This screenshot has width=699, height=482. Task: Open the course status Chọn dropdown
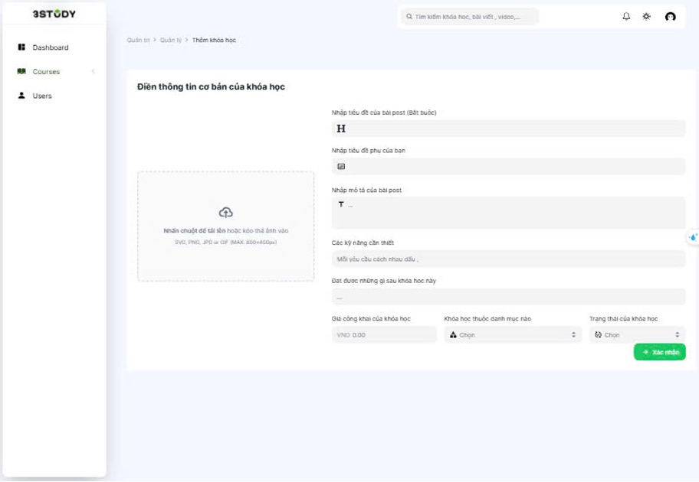638,334
